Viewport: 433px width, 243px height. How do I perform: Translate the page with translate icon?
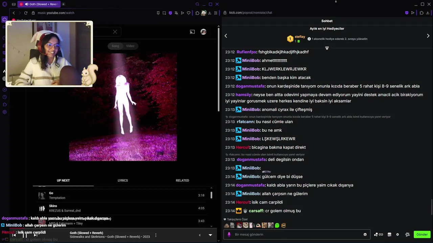176,13
